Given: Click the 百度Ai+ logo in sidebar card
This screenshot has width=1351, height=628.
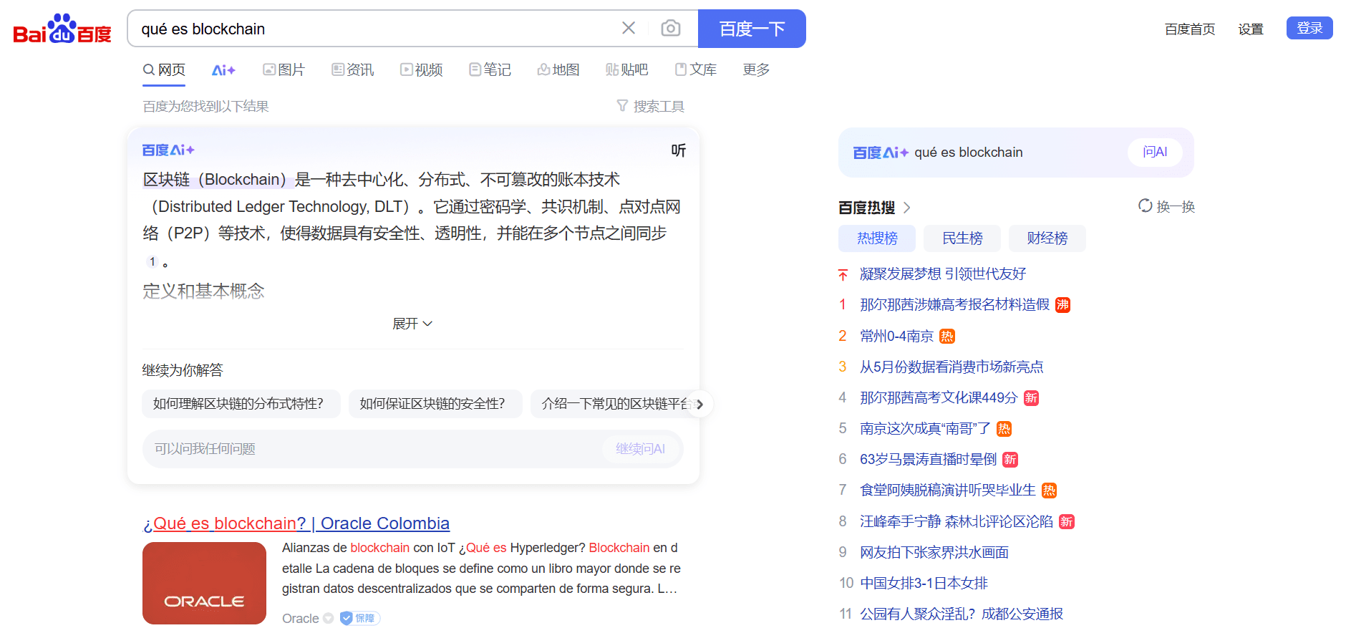Looking at the screenshot, I should [881, 153].
